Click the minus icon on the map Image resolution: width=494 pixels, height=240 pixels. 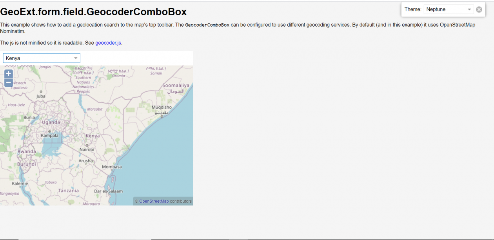[x=8, y=82]
